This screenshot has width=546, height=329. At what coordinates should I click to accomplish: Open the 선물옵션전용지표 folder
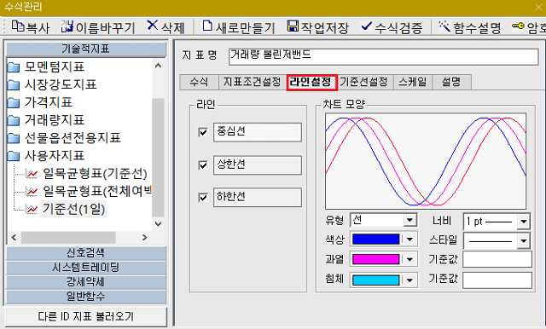click(64, 138)
